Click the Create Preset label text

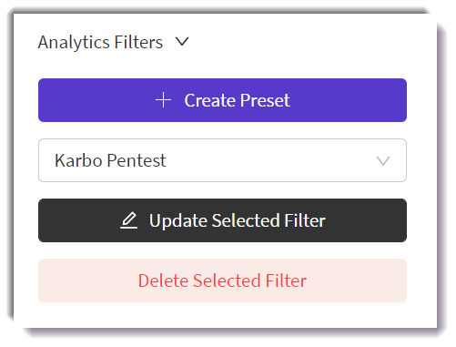click(237, 100)
